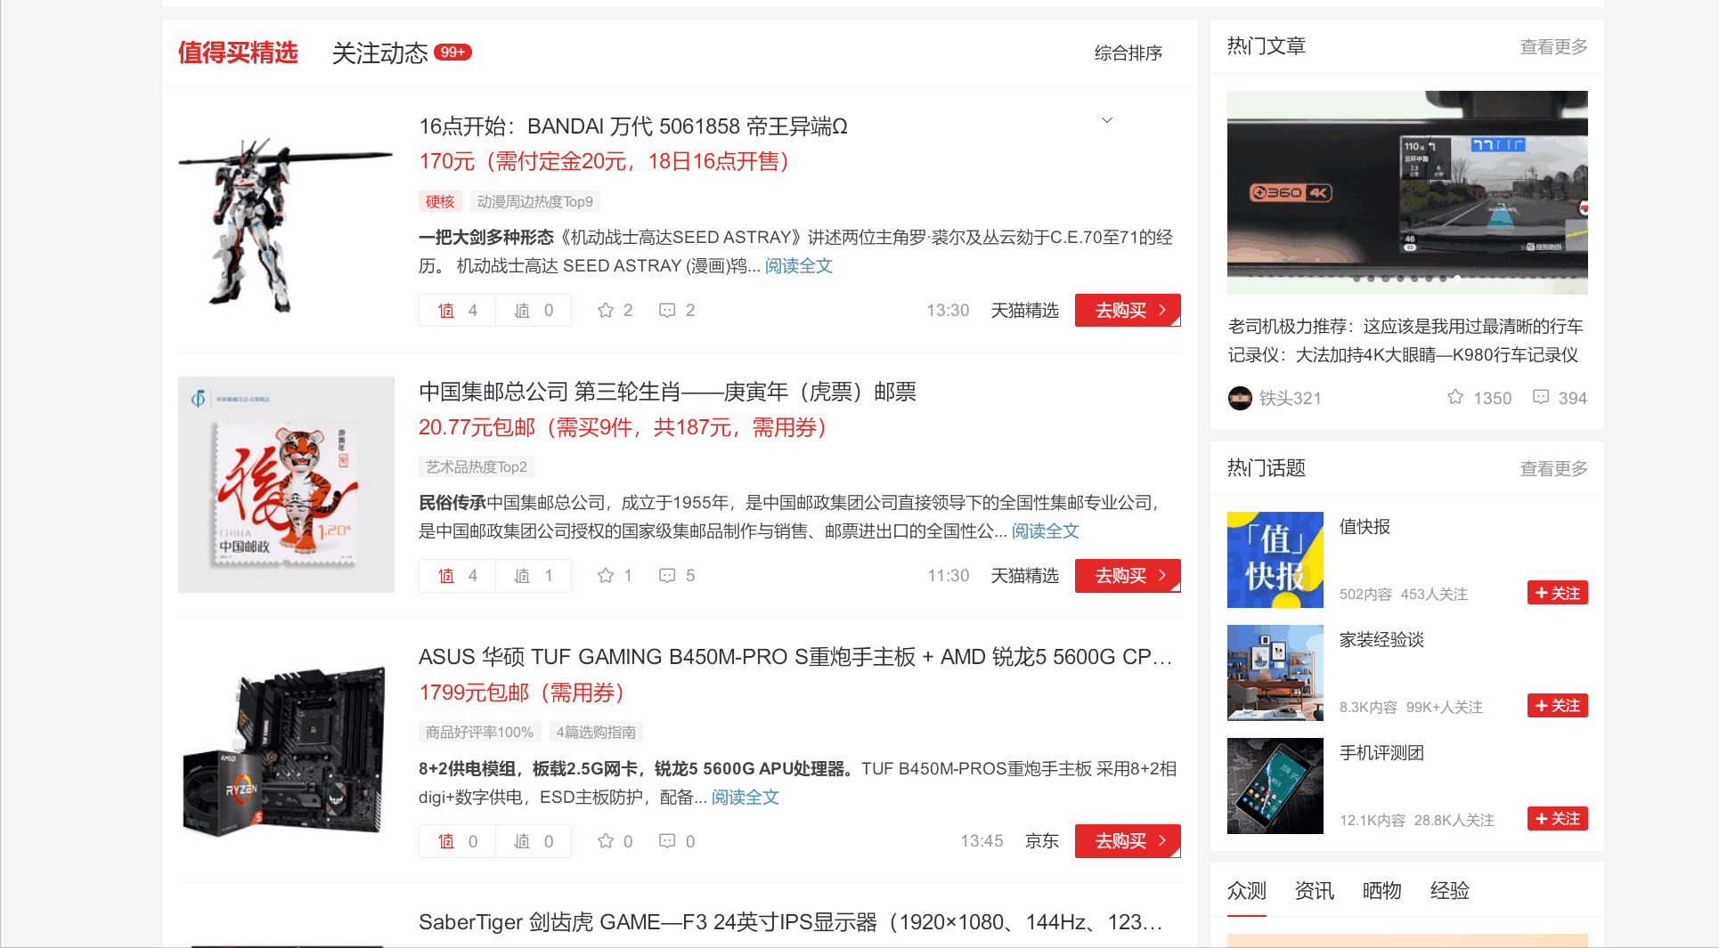Open the 中国集邮总公司 虎票 title
Screen dimensions: 1719x948
coord(668,392)
